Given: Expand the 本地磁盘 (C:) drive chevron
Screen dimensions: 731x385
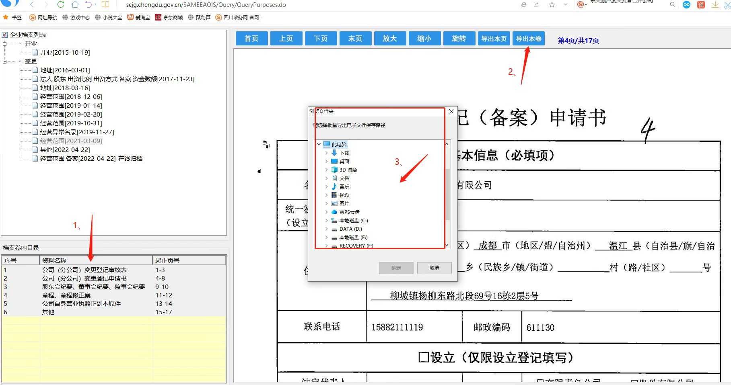Looking at the screenshot, I should [326, 220].
